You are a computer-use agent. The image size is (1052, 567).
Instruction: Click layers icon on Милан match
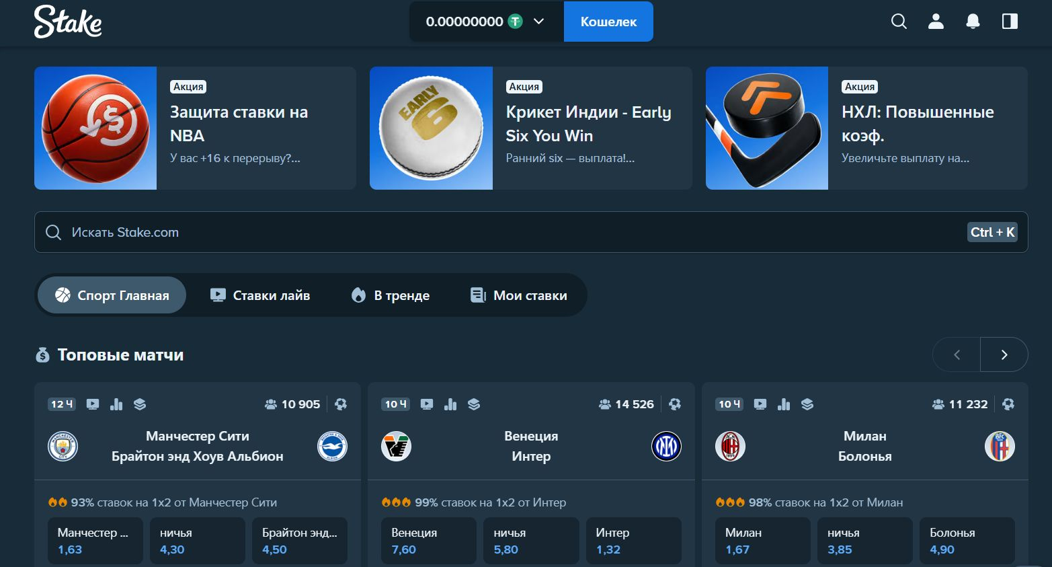807,404
